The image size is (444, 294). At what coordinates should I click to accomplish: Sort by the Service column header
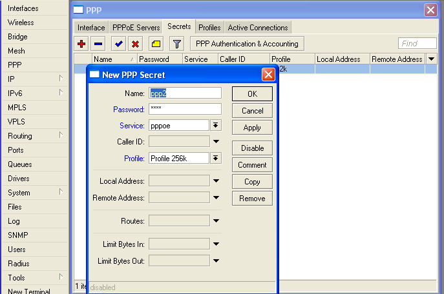pos(200,59)
